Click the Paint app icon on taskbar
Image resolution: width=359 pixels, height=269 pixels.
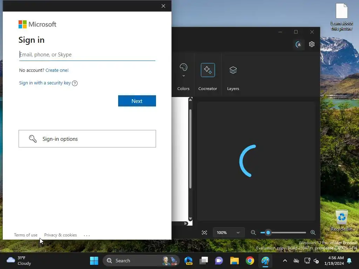[x=265, y=261]
